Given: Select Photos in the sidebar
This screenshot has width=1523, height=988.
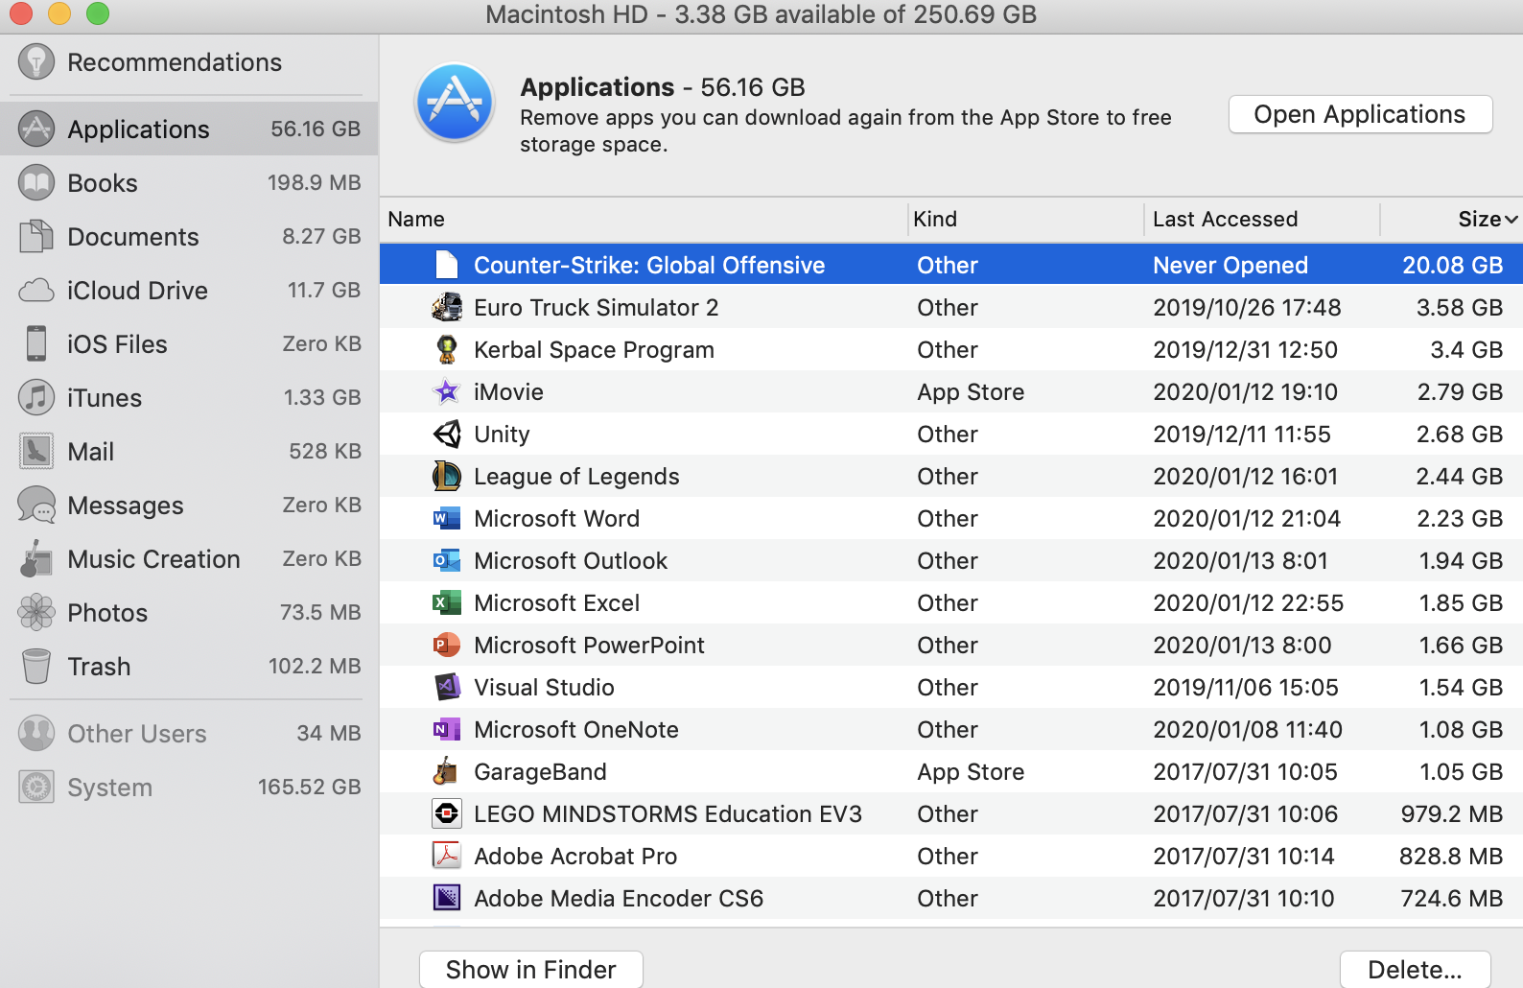Looking at the screenshot, I should (189, 612).
